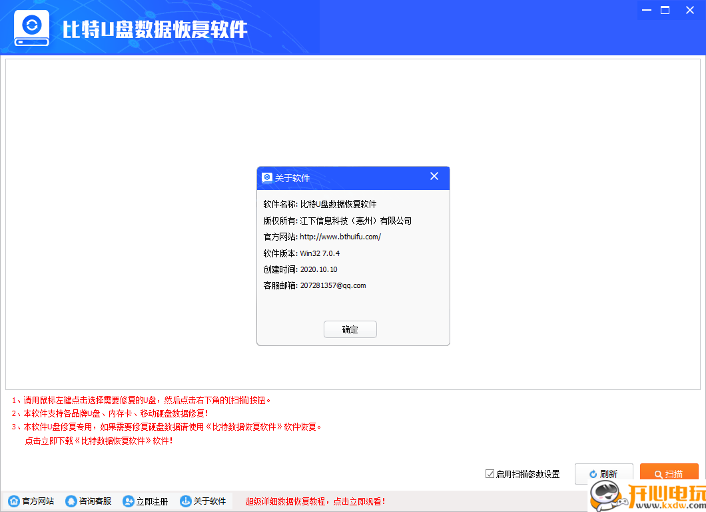Viewport: 706px width, 512px height.
Task: Click the 刷新 refresh button
Action: (x=604, y=474)
